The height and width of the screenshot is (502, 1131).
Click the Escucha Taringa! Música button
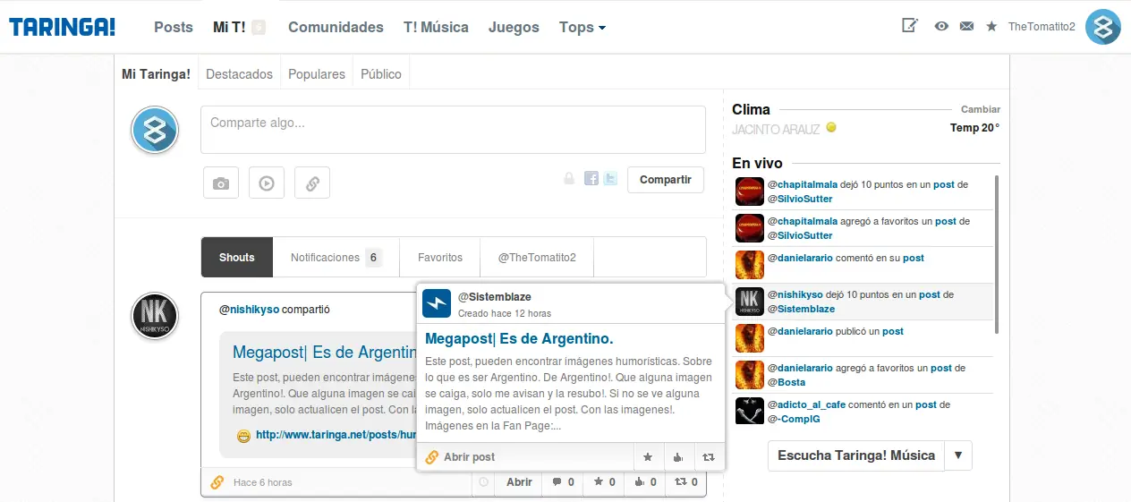coord(856,455)
